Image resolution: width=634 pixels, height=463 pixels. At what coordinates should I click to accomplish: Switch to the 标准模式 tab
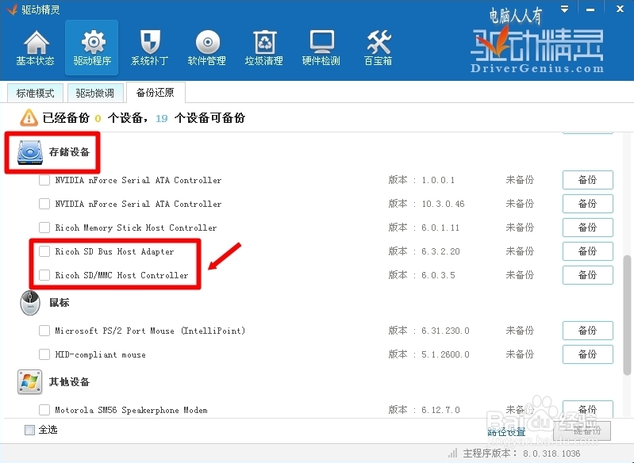pos(35,94)
